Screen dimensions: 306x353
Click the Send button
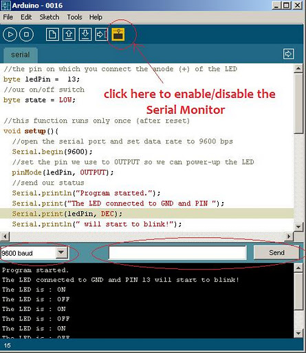click(x=276, y=252)
